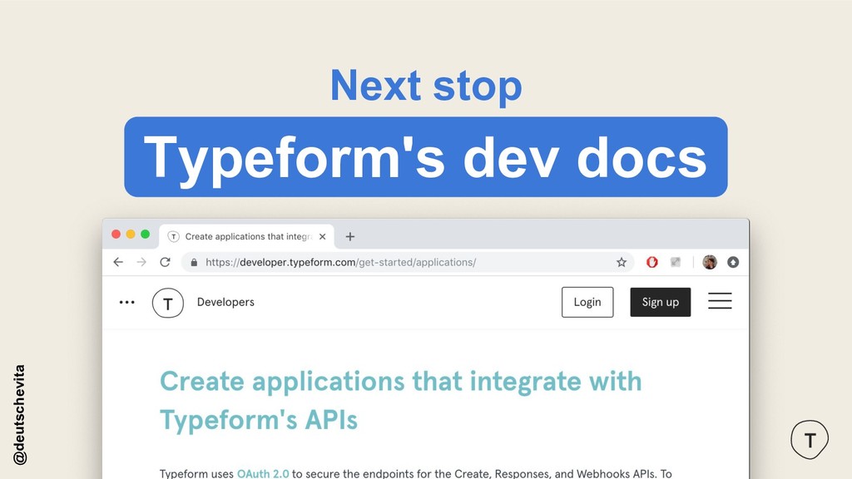852x479 pixels.
Task: Reload the page with the refresh icon
Action: pyautogui.click(x=166, y=262)
